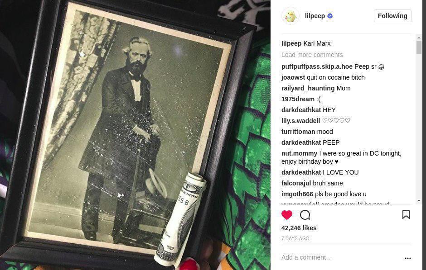Screen dimensions: 426x270
Task: Expand Load more comments
Action: pos(312,55)
